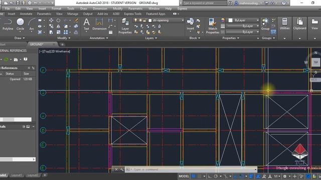Click the Save icon in quick access toolbar

(18, 3)
